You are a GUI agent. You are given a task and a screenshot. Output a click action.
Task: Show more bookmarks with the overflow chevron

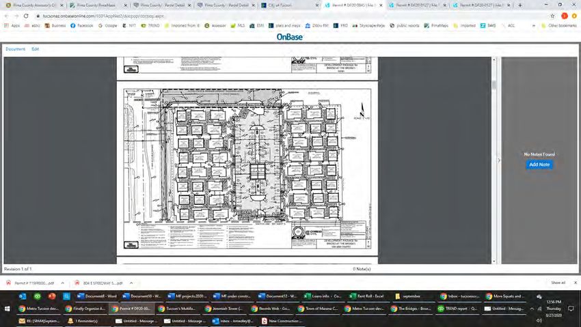click(x=534, y=25)
